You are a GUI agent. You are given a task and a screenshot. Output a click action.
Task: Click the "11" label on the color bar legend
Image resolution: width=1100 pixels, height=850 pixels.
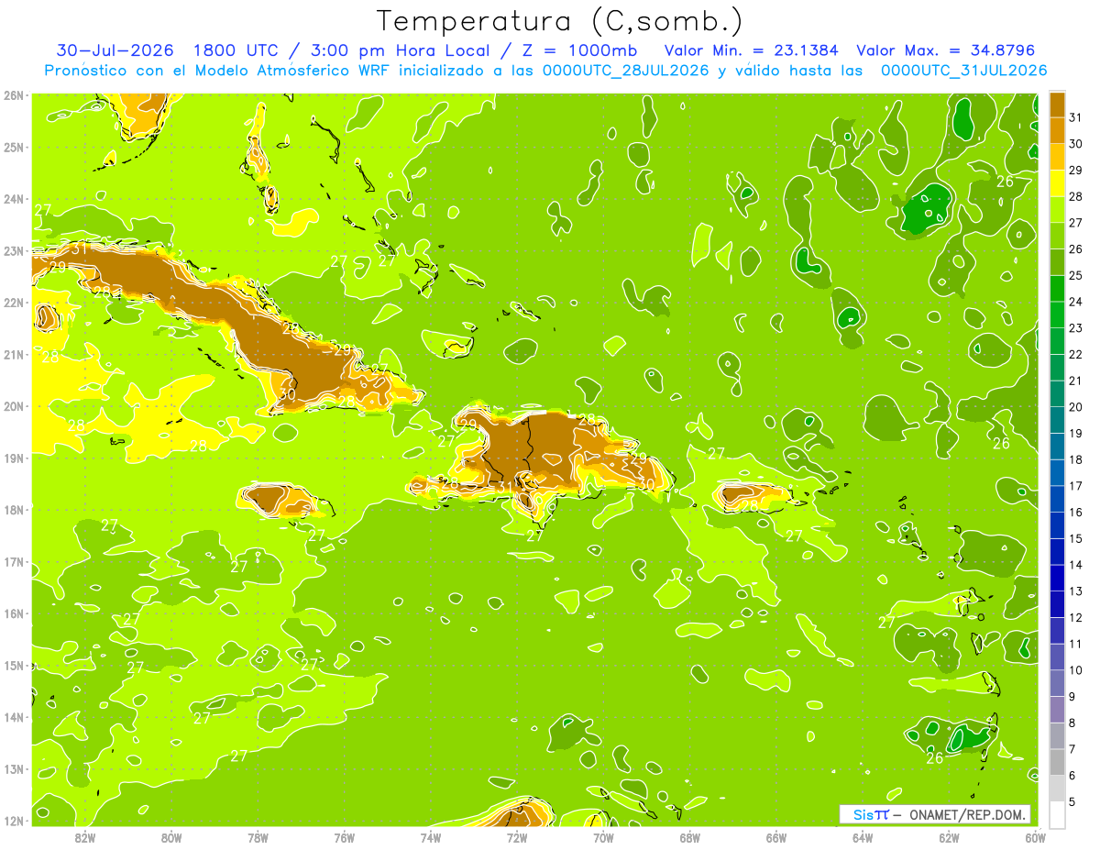click(1076, 644)
